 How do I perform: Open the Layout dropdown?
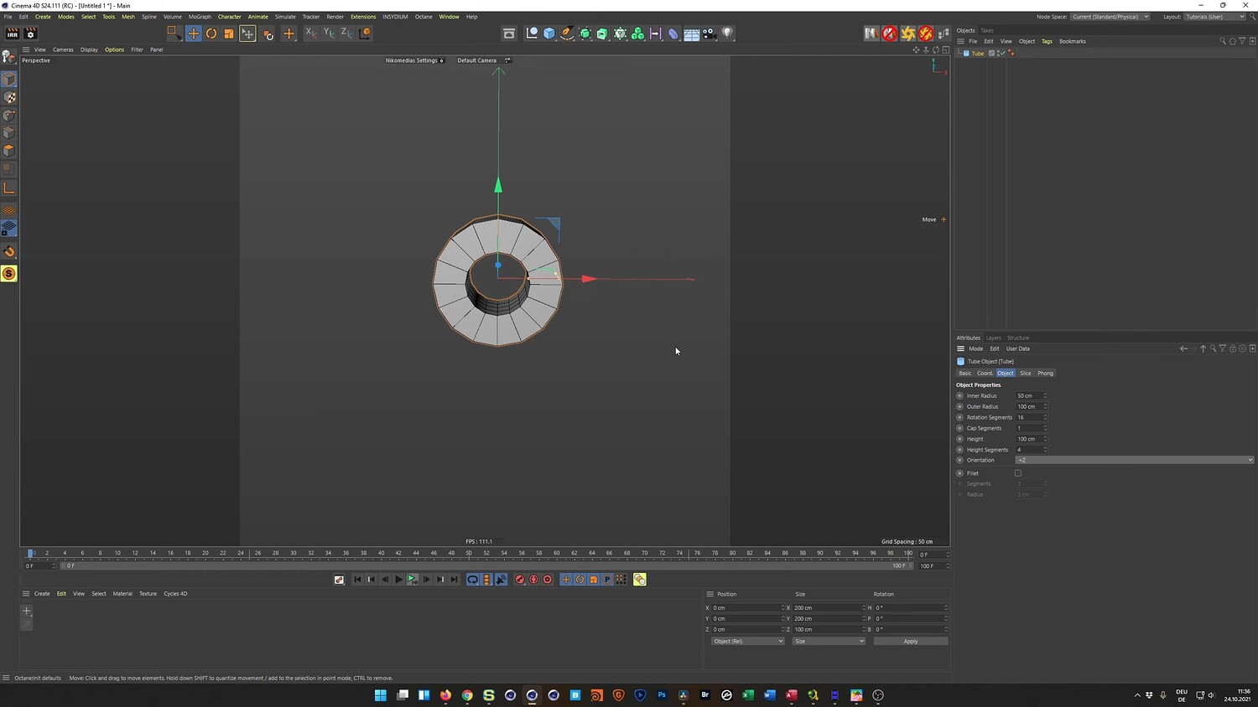[x=1215, y=17]
